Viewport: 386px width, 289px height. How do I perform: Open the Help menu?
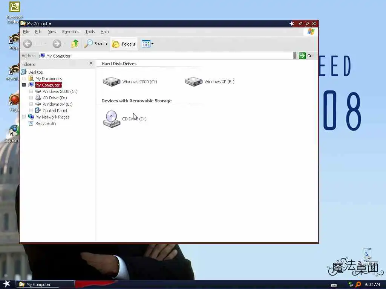104,32
